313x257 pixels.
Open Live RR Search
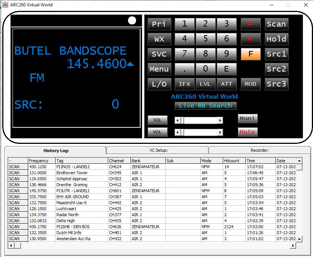pyautogui.click(x=206, y=106)
